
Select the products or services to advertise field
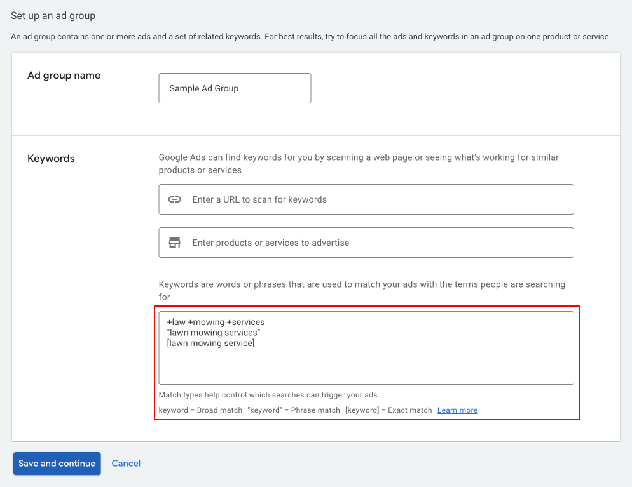pyautogui.click(x=366, y=243)
